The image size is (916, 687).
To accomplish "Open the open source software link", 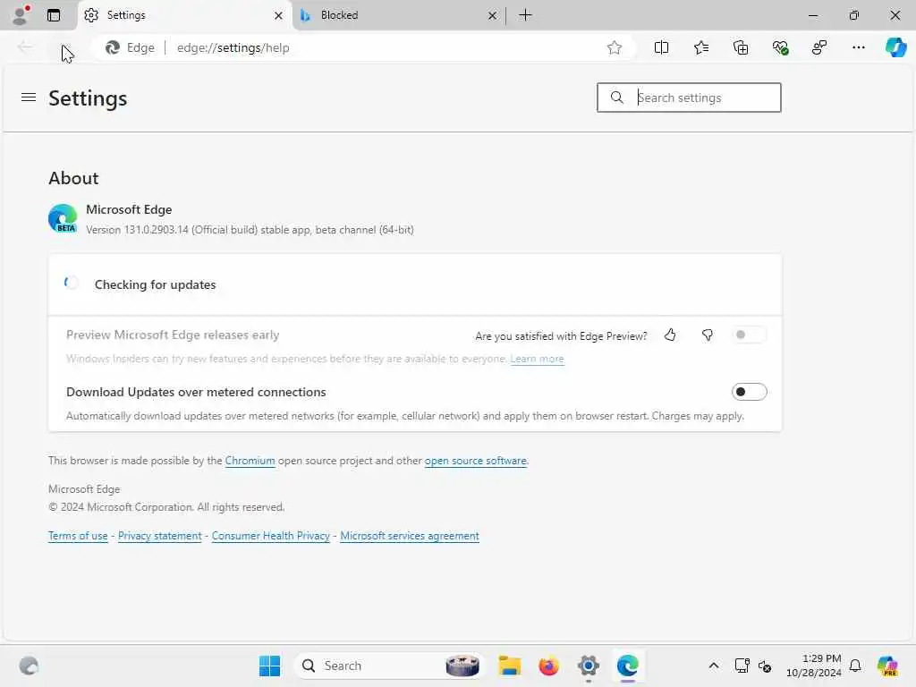I will tap(476, 461).
